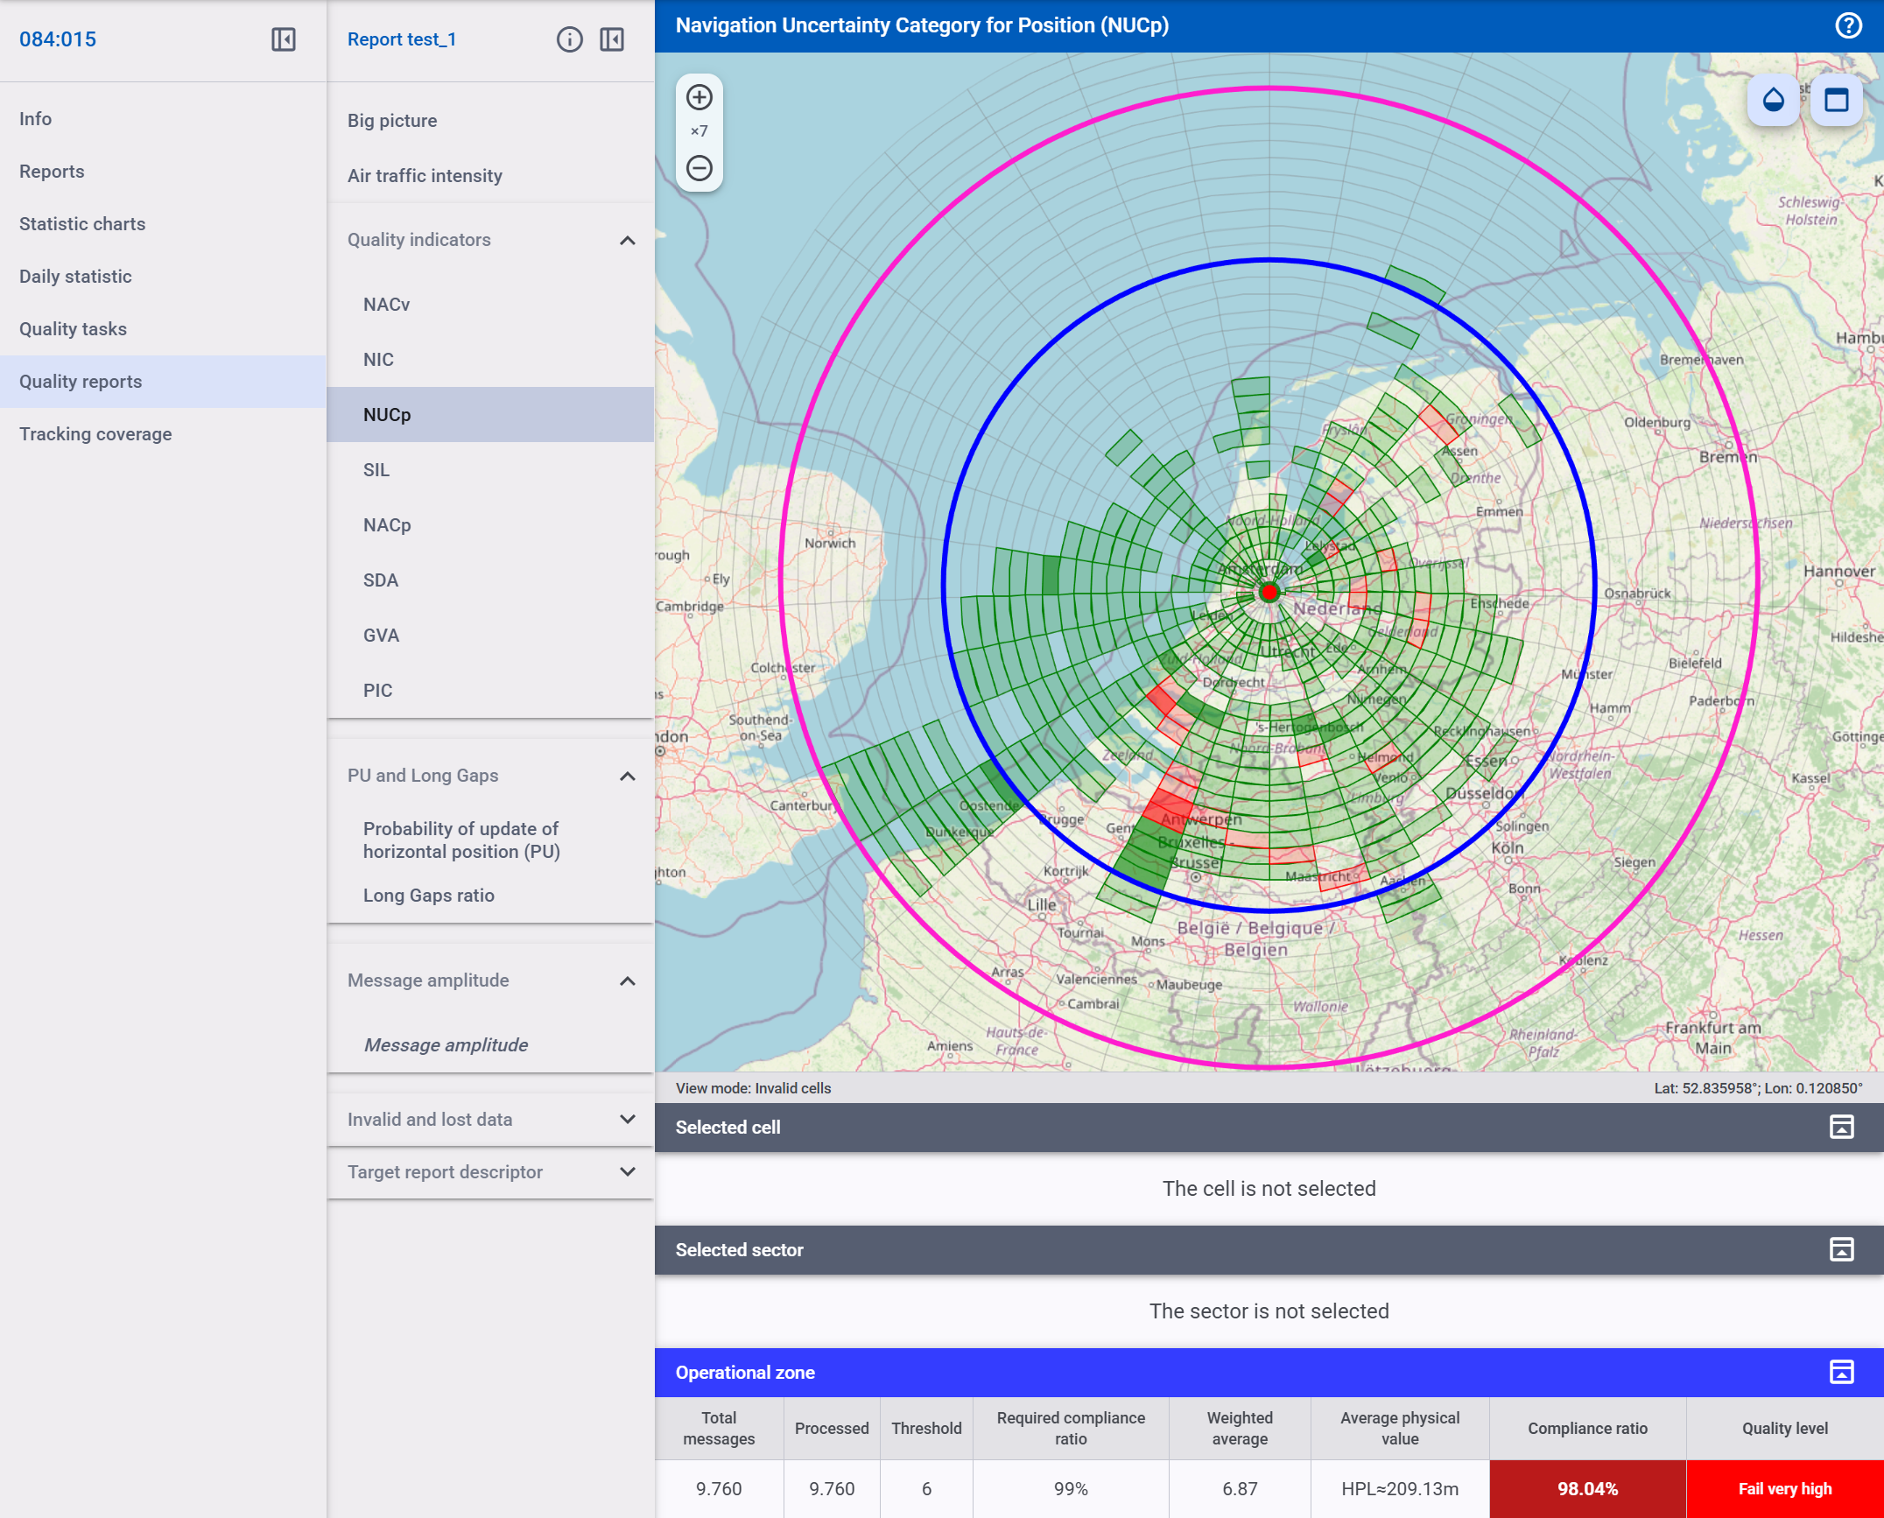Show report info icon

coord(569,39)
